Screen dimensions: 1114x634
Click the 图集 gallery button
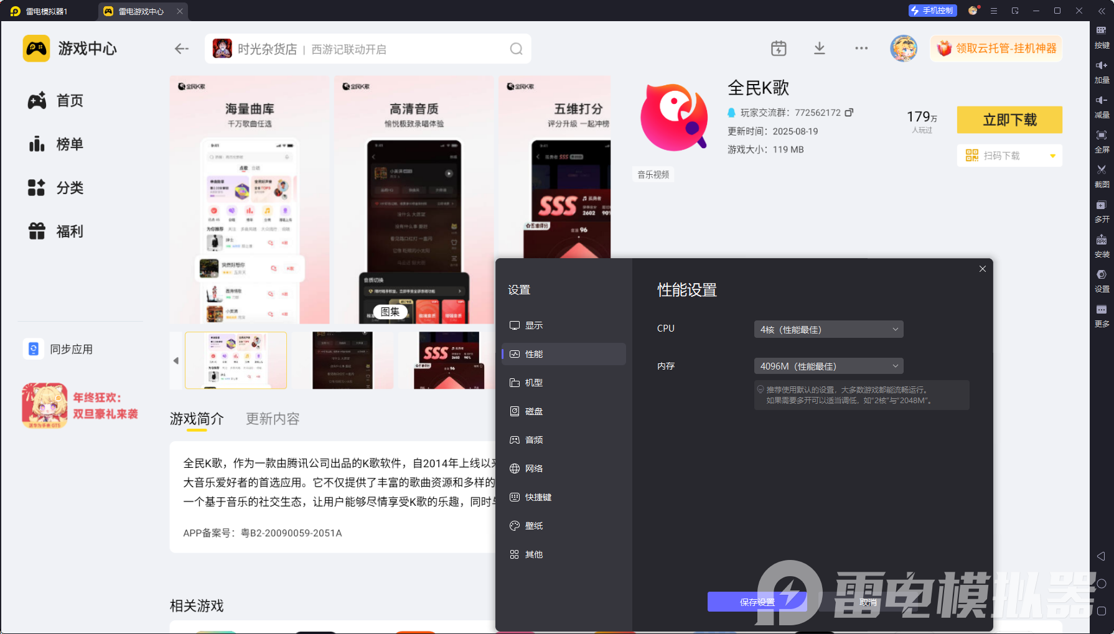pyautogui.click(x=390, y=312)
